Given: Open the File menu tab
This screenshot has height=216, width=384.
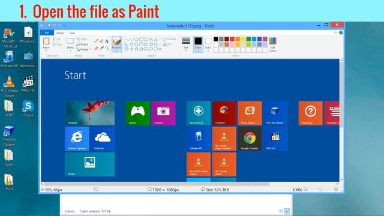Looking at the screenshot, I should point(47,33).
